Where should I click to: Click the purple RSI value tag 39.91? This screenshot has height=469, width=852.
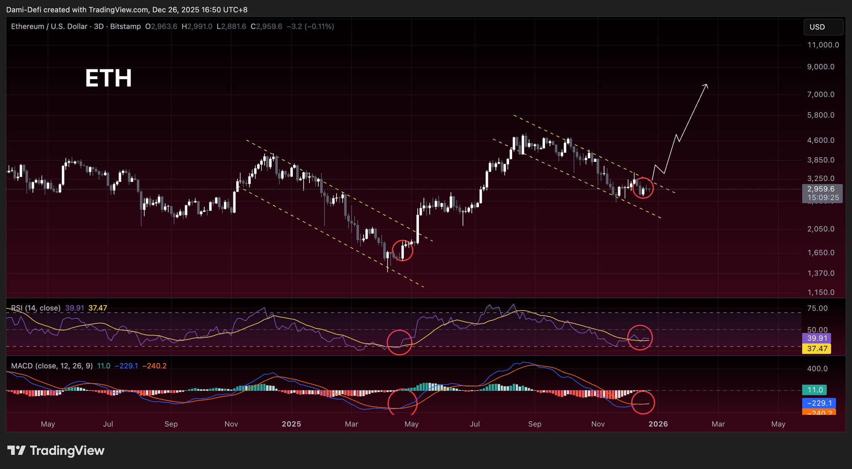[x=817, y=338]
